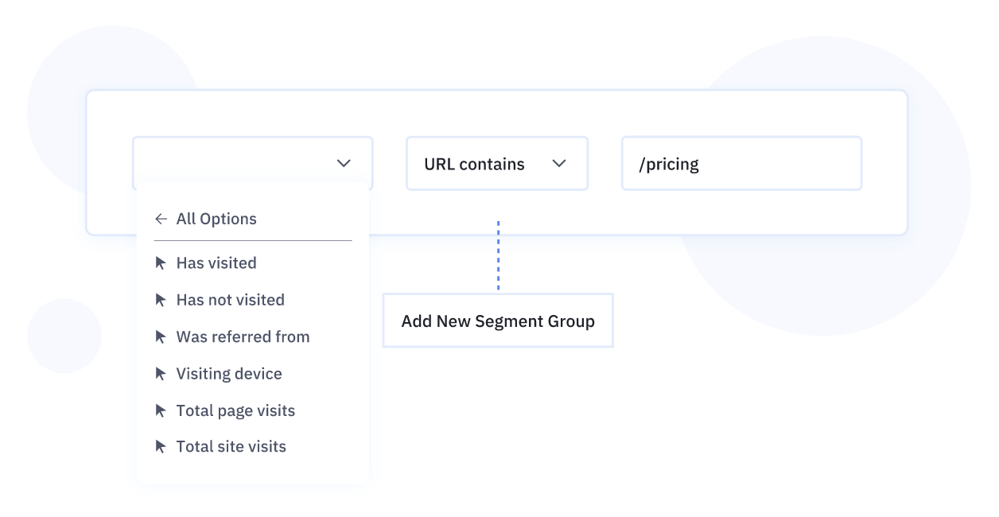Screen dimensions: 999x517
Task: Click the cursor icon for Total site visits
Action: coord(161,447)
